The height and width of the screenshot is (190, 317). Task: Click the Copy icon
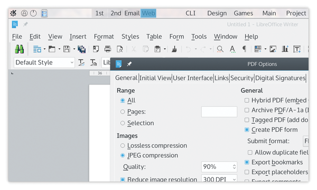click(x=146, y=49)
